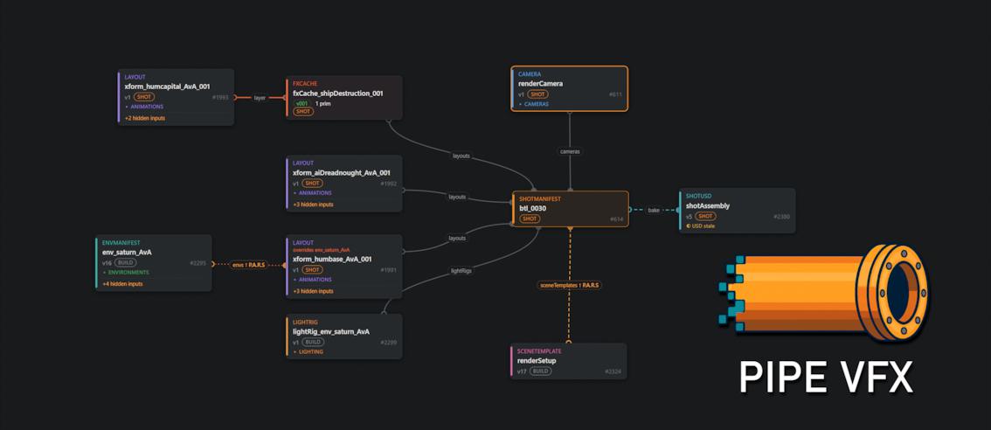Viewport: 991px width, 430px height.
Task: Click 'sceneTemplates ↑ P.A.R.S' edge label
Action: pyautogui.click(x=570, y=285)
